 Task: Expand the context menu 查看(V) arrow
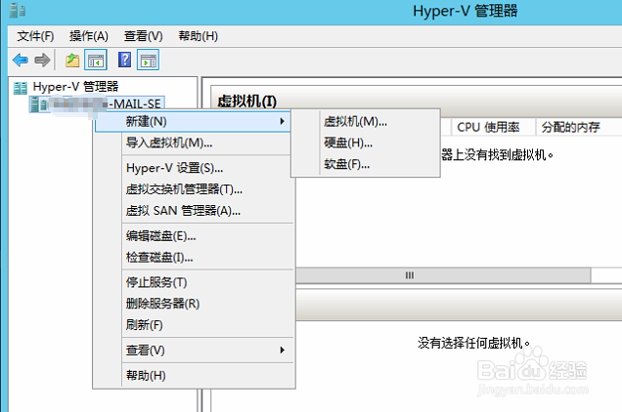282,350
